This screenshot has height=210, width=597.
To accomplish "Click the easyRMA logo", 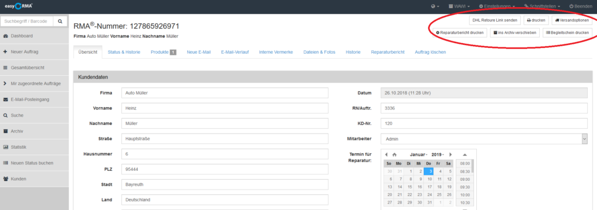I will click(19, 6).
